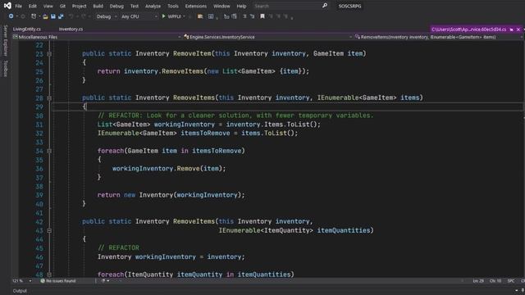Click the SPC indicator in status bar
The width and height of the screenshot is (525, 295).
(510, 281)
